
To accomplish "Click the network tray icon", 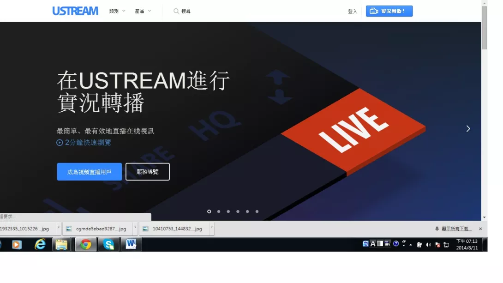I will [446, 245].
